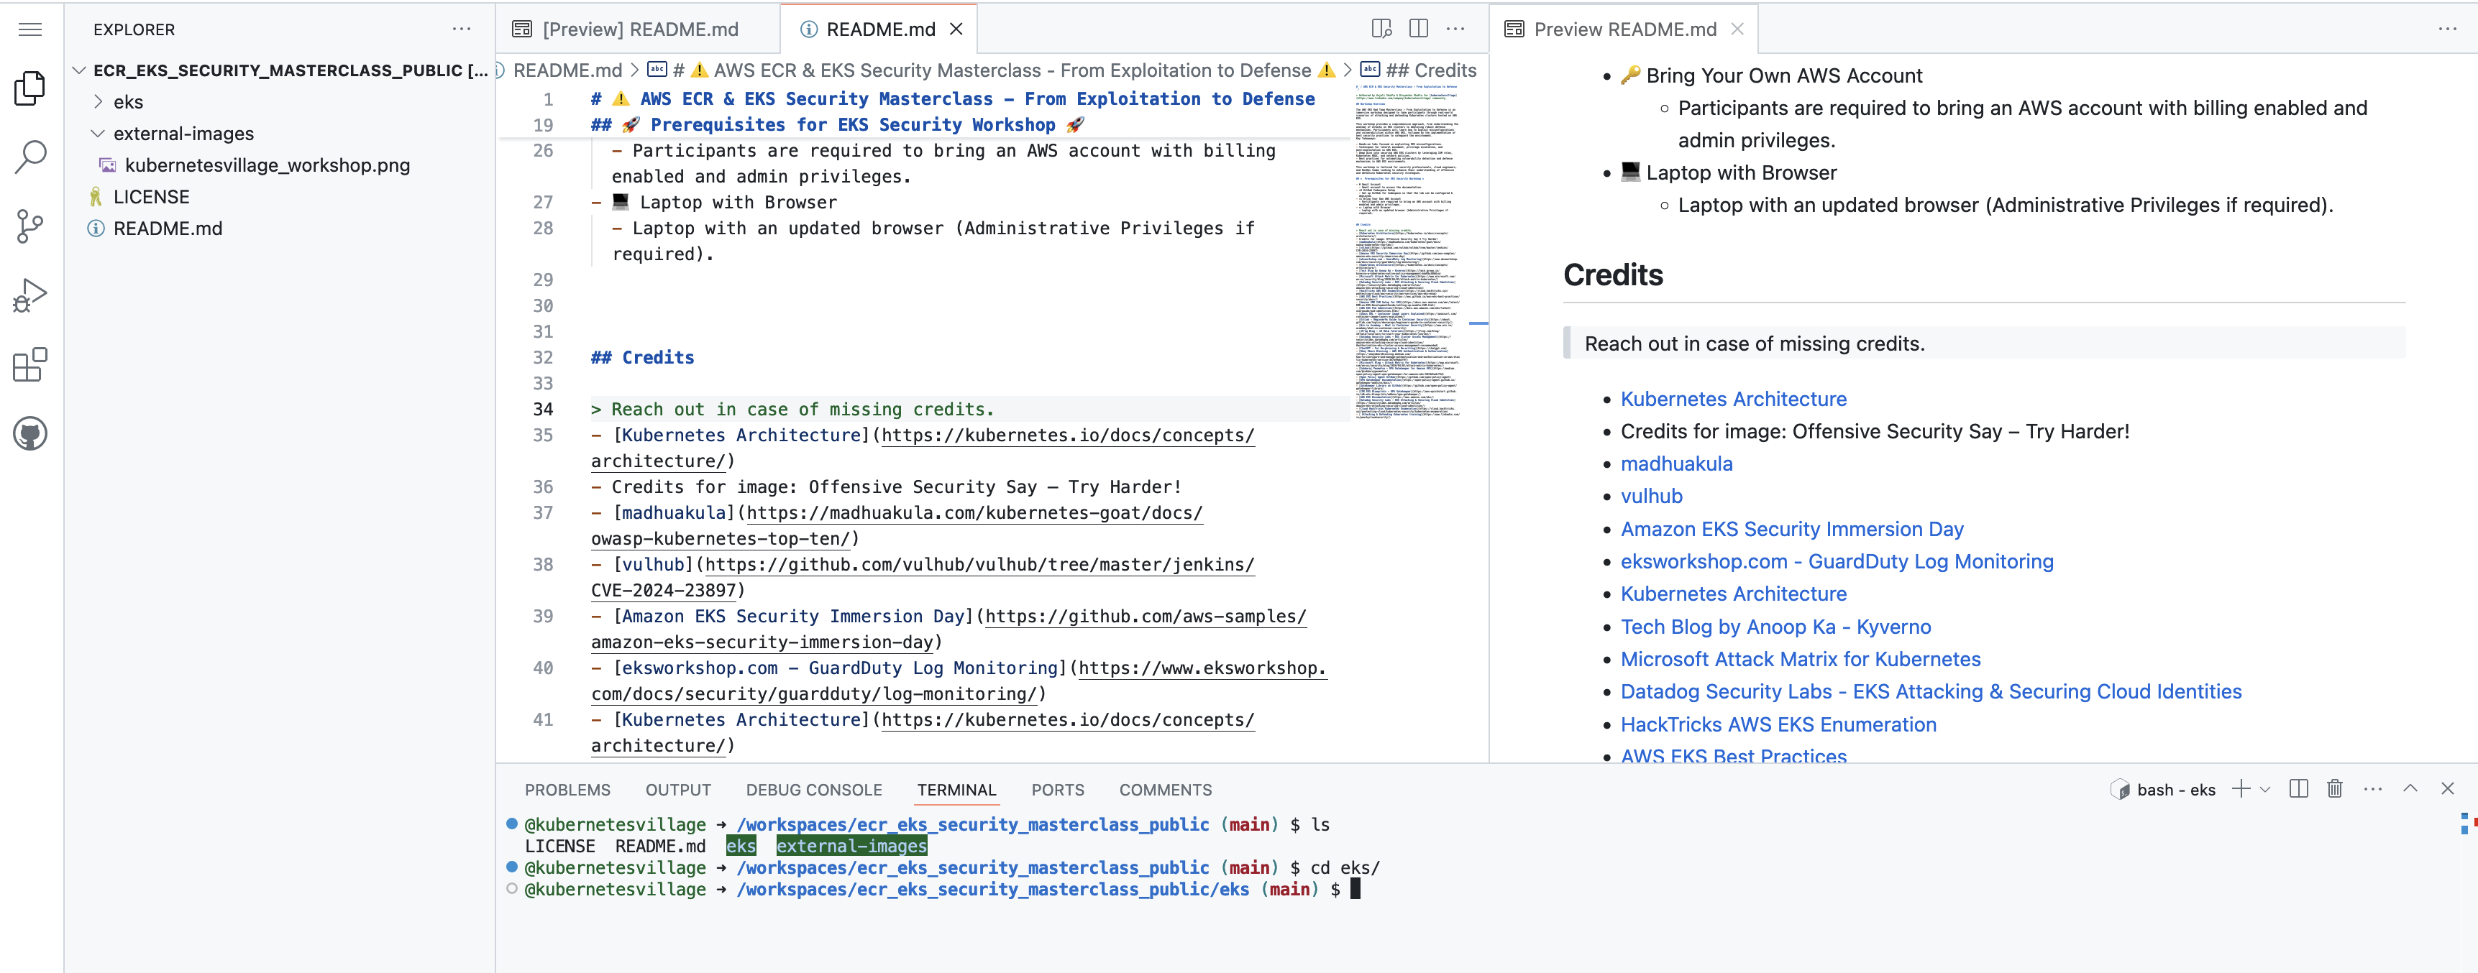Viewport: 2478px width, 973px height.
Task: Toggle the hamburger application menu
Action: (x=29, y=29)
